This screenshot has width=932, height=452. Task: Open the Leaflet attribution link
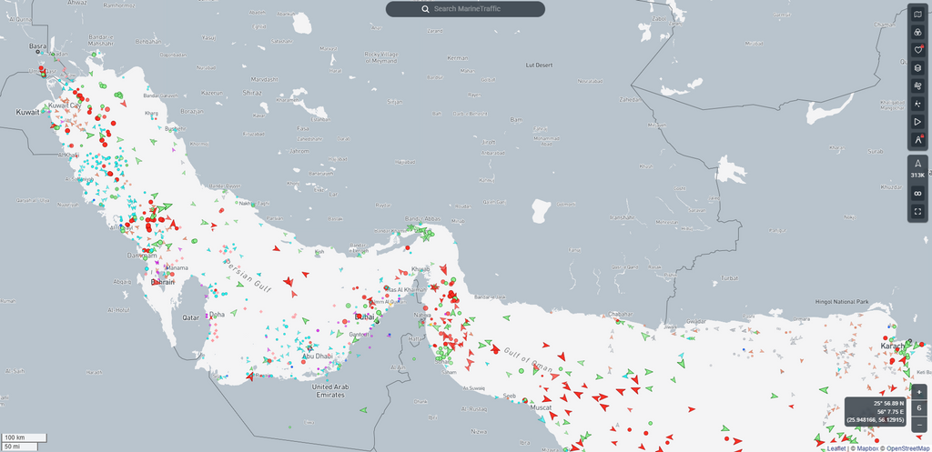[837, 448]
